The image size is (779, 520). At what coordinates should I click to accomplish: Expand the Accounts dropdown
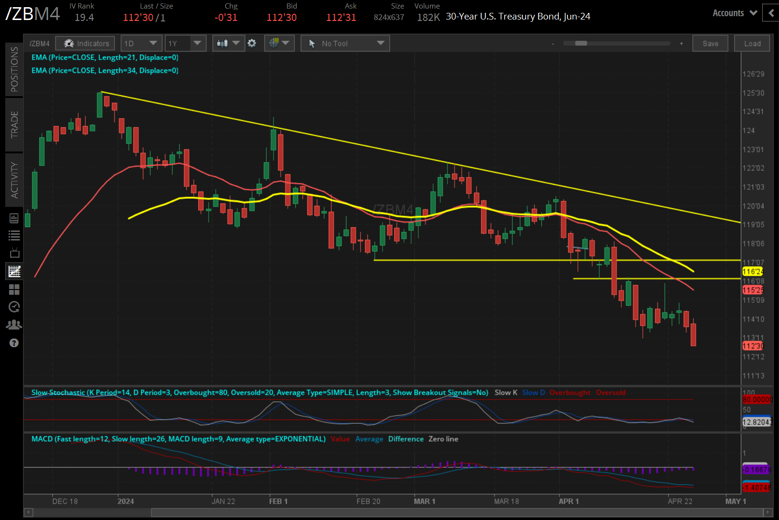point(735,13)
